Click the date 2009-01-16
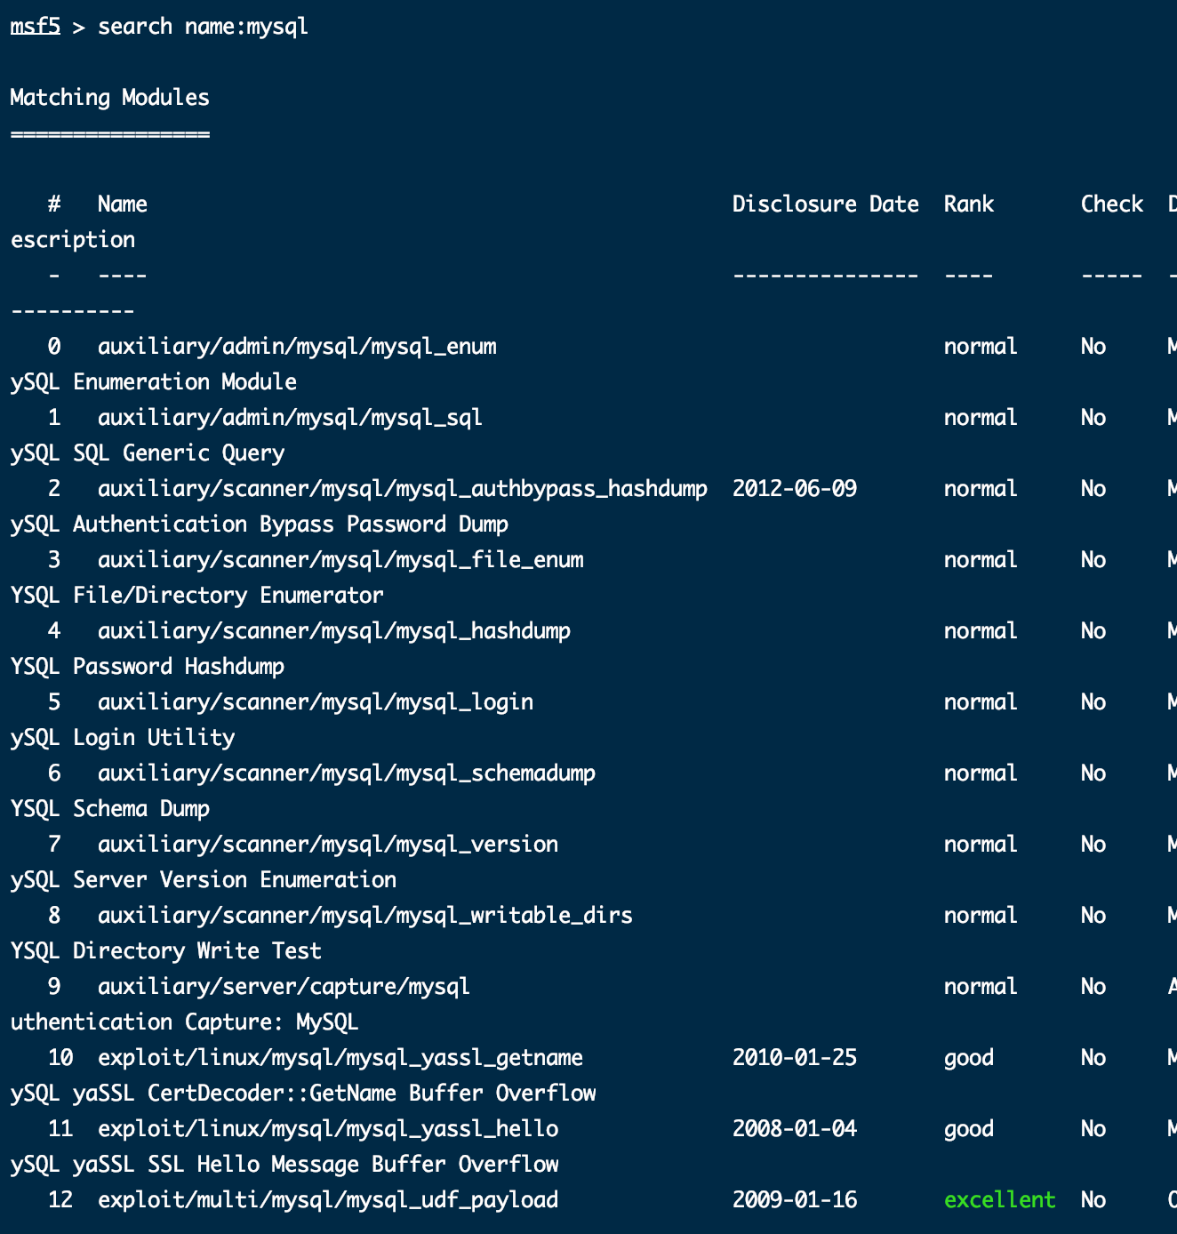The height and width of the screenshot is (1234, 1177). [x=795, y=1200]
